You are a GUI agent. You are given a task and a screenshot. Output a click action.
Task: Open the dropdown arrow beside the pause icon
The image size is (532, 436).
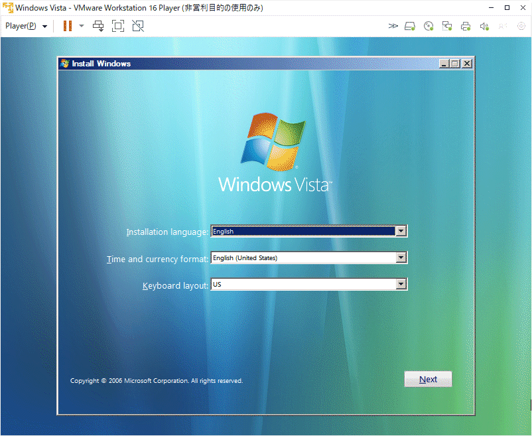tap(82, 26)
